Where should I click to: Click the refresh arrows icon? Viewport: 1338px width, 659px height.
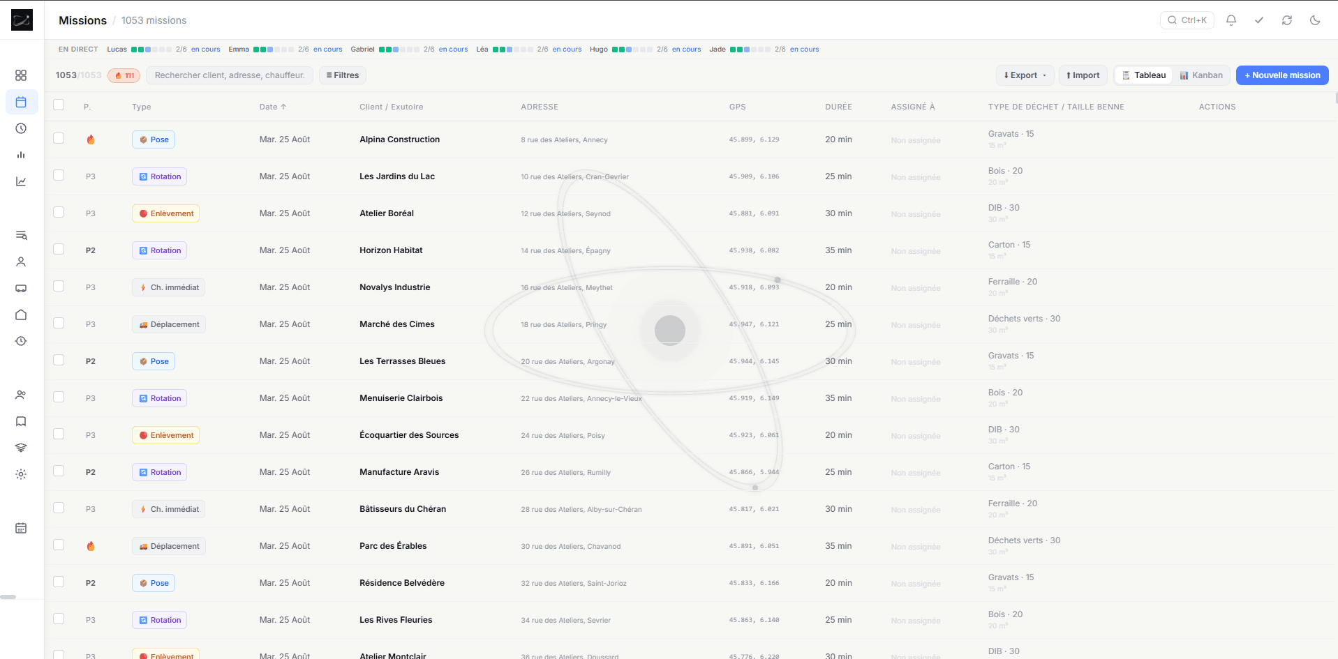1287,20
